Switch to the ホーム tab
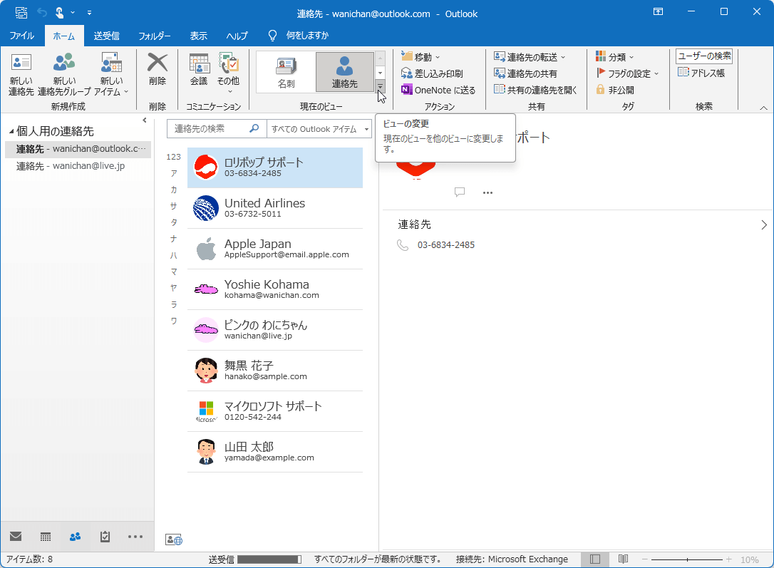 (64, 36)
